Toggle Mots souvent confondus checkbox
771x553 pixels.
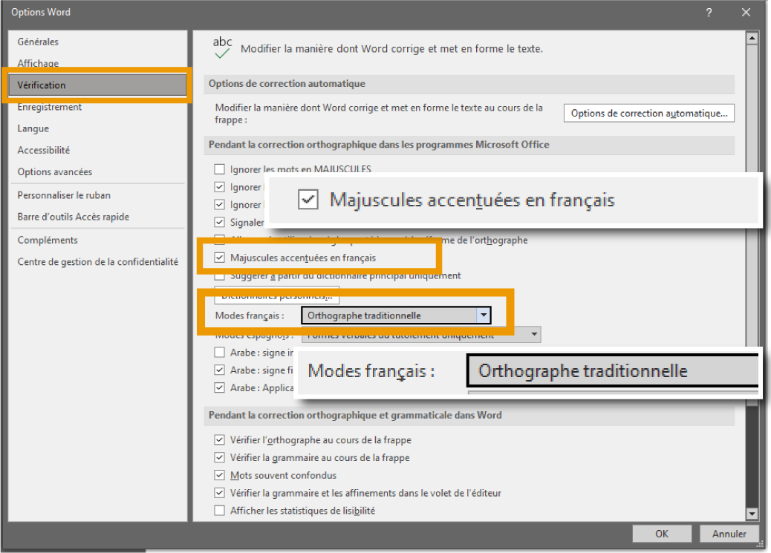[x=219, y=475]
